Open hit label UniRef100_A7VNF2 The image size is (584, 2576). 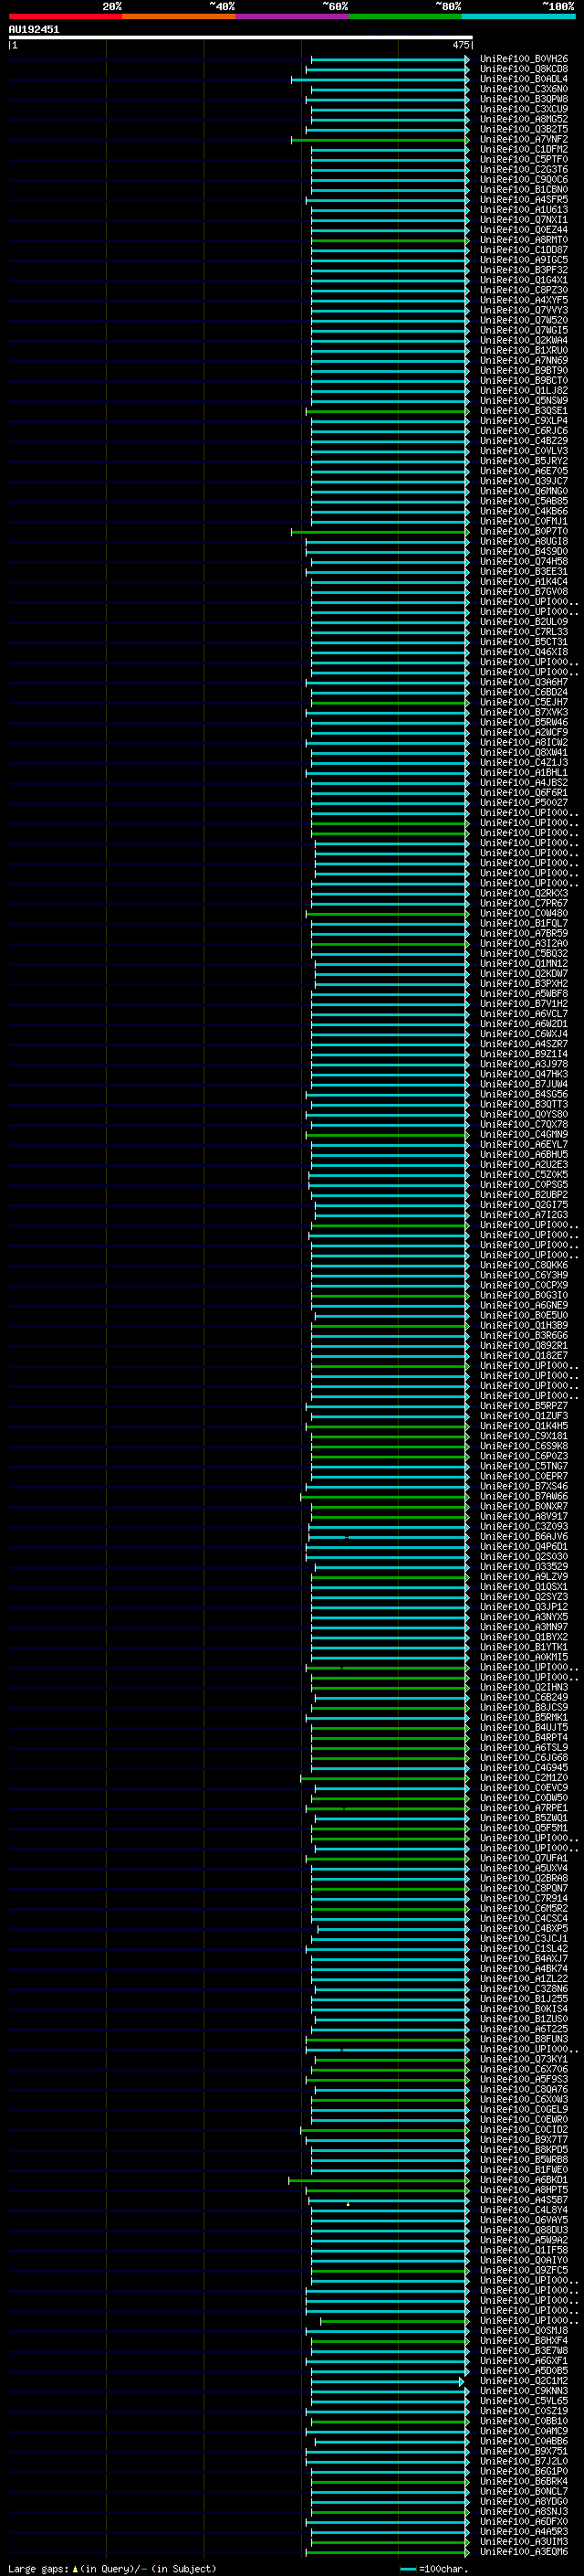click(524, 140)
